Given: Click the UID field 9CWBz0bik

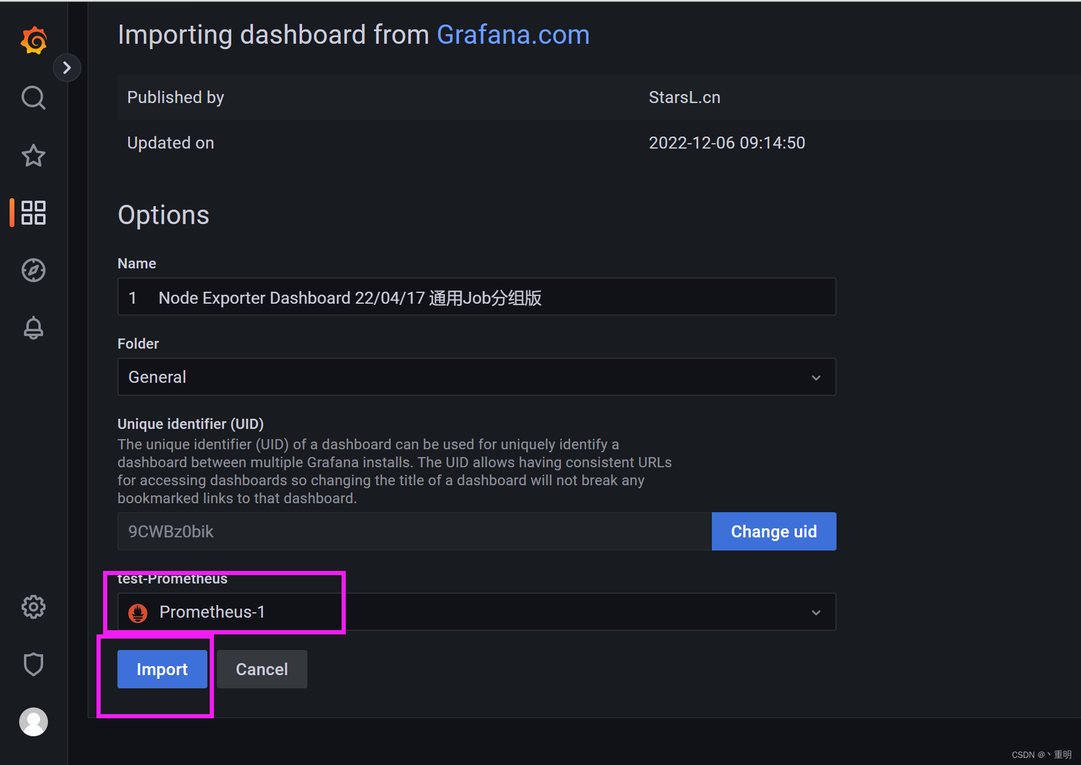Looking at the screenshot, I should coord(415,531).
